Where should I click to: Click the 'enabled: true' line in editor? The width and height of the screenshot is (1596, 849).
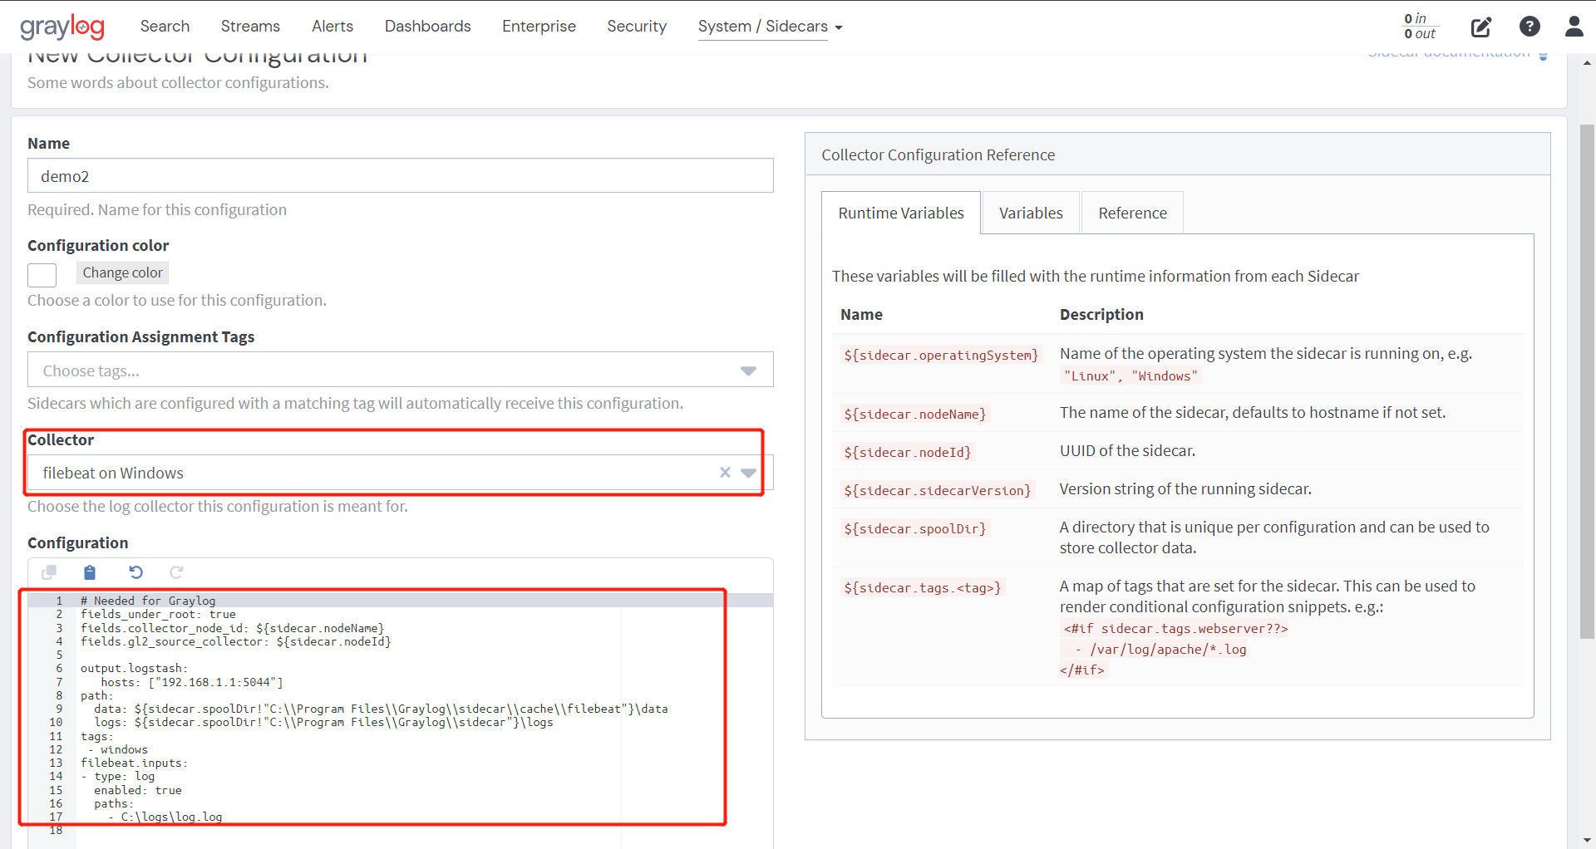point(138,791)
